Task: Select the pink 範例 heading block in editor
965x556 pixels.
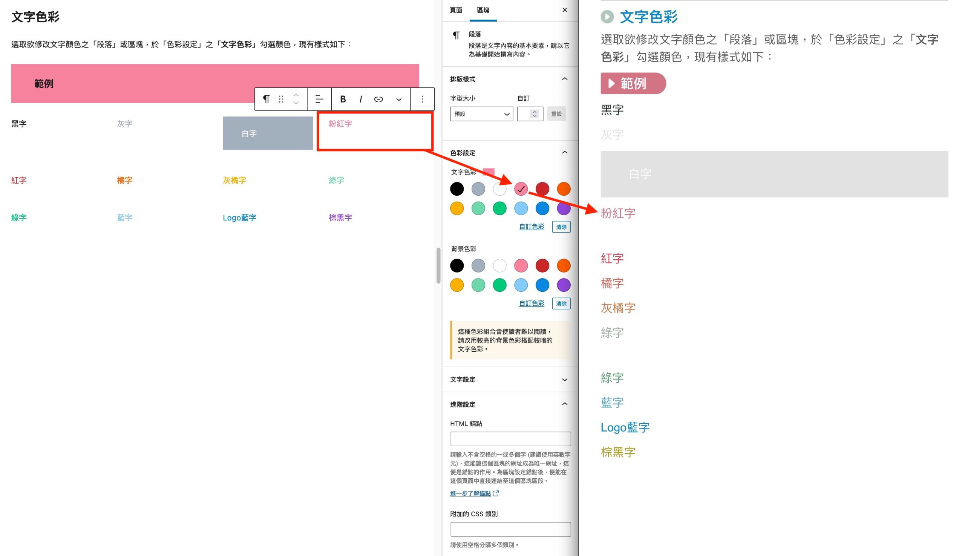Action: click(x=215, y=83)
